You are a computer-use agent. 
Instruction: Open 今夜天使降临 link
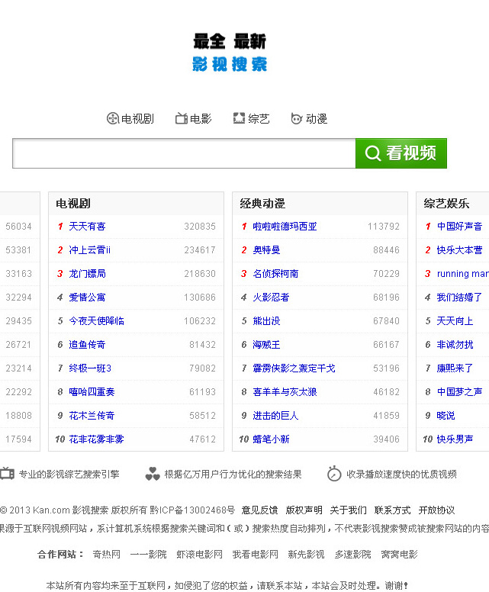(x=96, y=321)
